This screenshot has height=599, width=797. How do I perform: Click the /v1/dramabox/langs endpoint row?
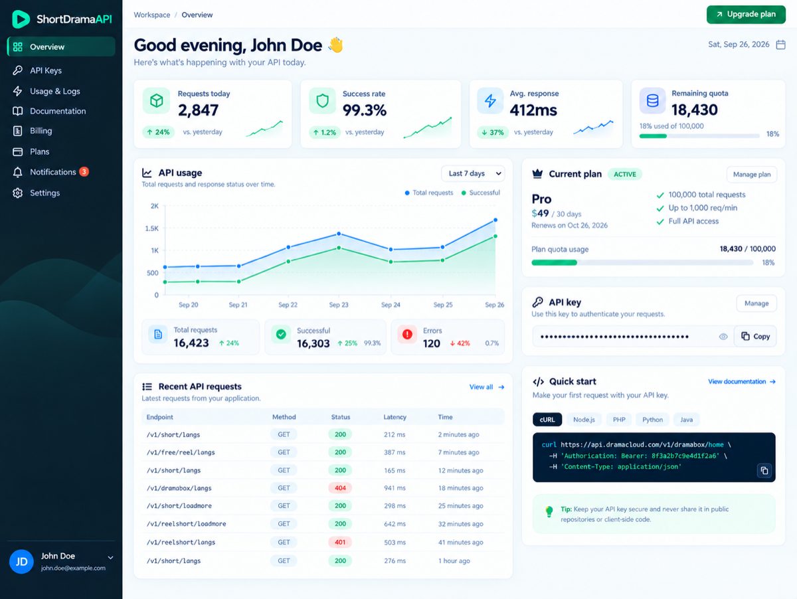(323, 488)
